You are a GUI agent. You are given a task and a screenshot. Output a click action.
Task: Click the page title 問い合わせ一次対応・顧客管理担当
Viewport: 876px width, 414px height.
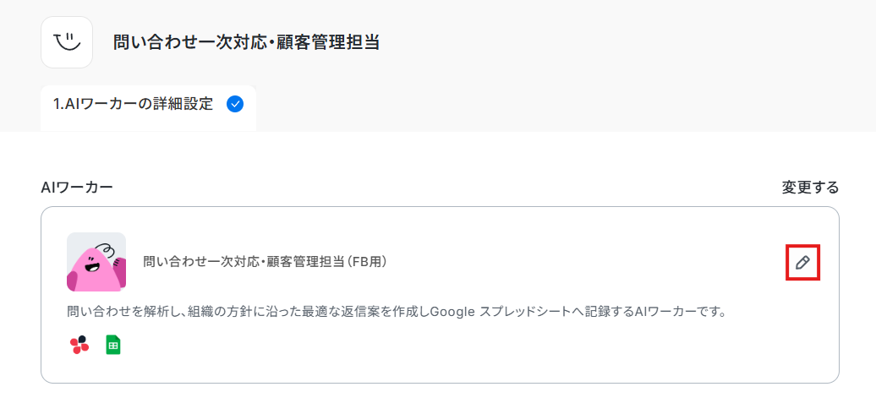(246, 42)
